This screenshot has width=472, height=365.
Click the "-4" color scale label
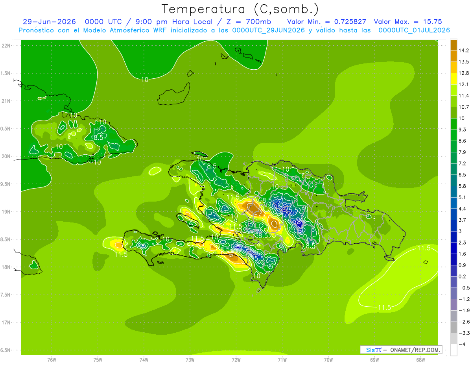[x=462, y=345]
